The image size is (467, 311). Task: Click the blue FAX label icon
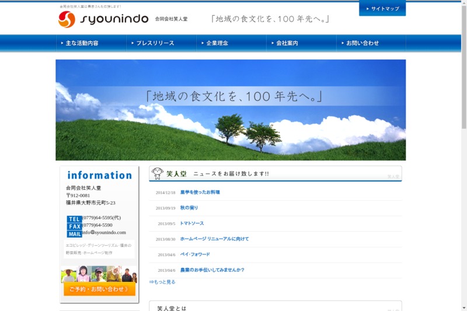coord(74,226)
